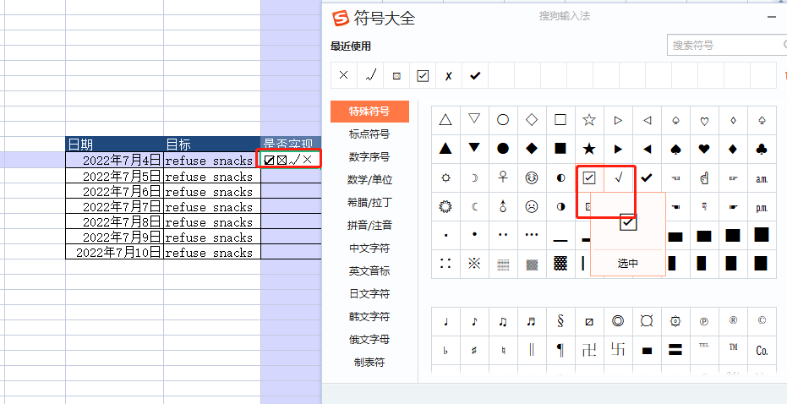
Task: Insert the solid black circle symbol
Action: point(503,149)
